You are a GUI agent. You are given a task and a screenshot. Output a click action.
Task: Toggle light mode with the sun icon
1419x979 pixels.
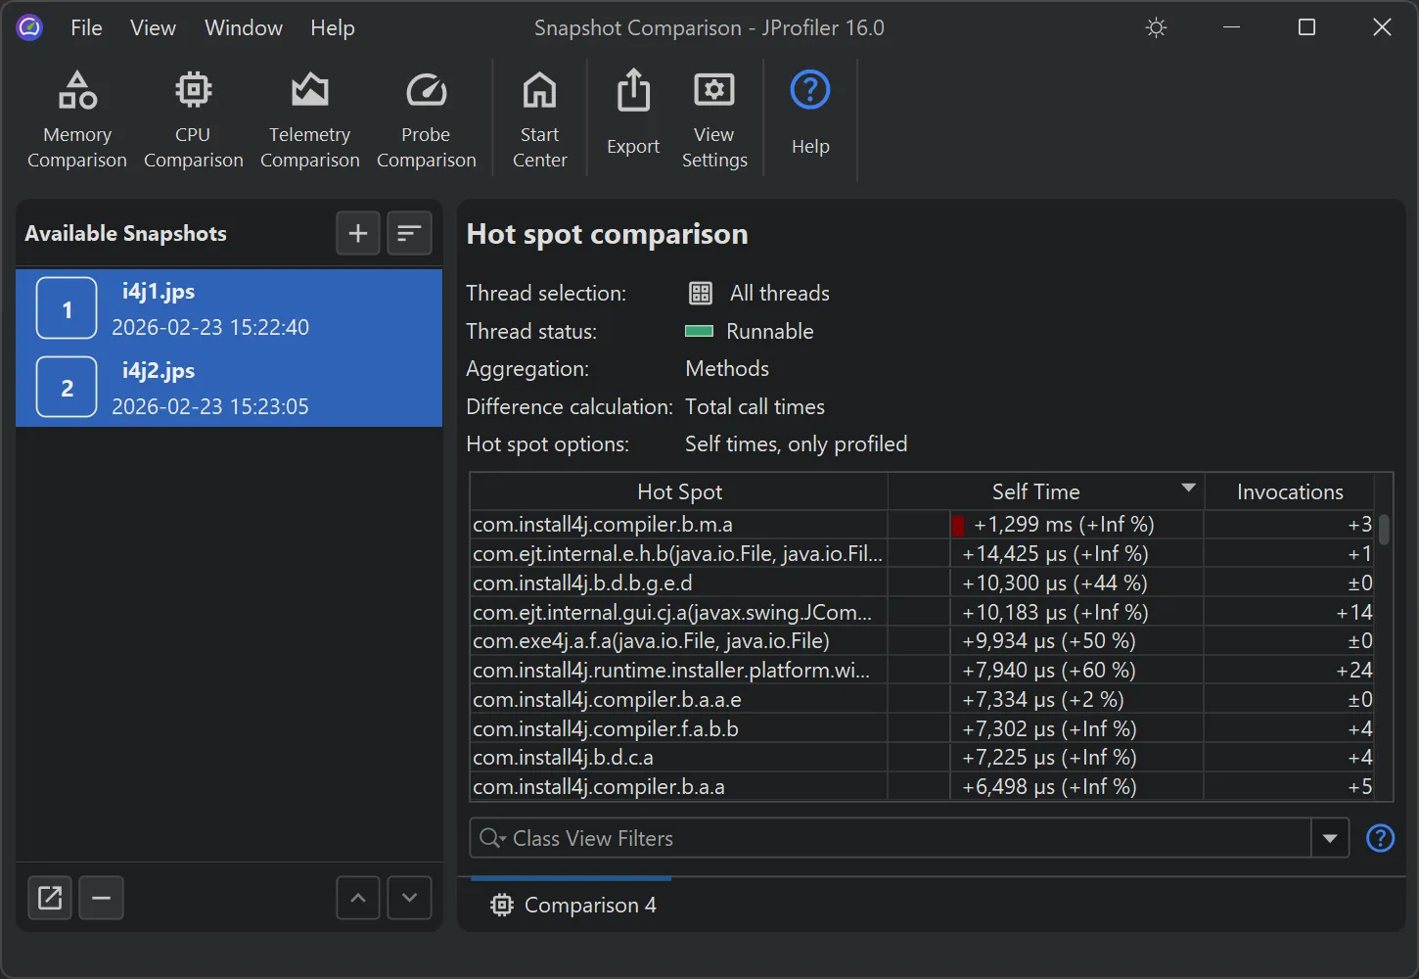coord(1156,27)
